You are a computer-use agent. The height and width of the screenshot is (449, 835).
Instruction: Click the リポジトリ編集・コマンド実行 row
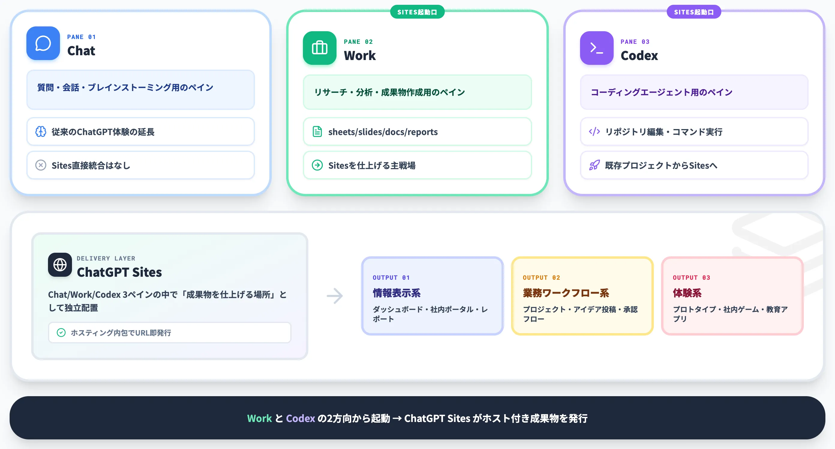pos(694,132)
